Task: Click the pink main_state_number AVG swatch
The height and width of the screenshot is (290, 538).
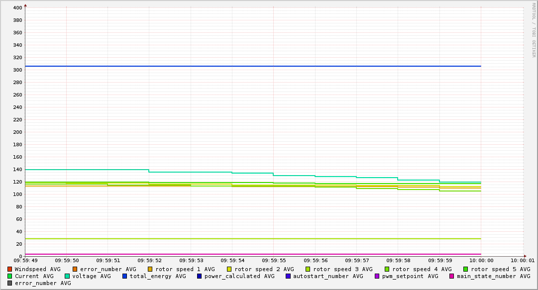Action: tap(452, 276)
